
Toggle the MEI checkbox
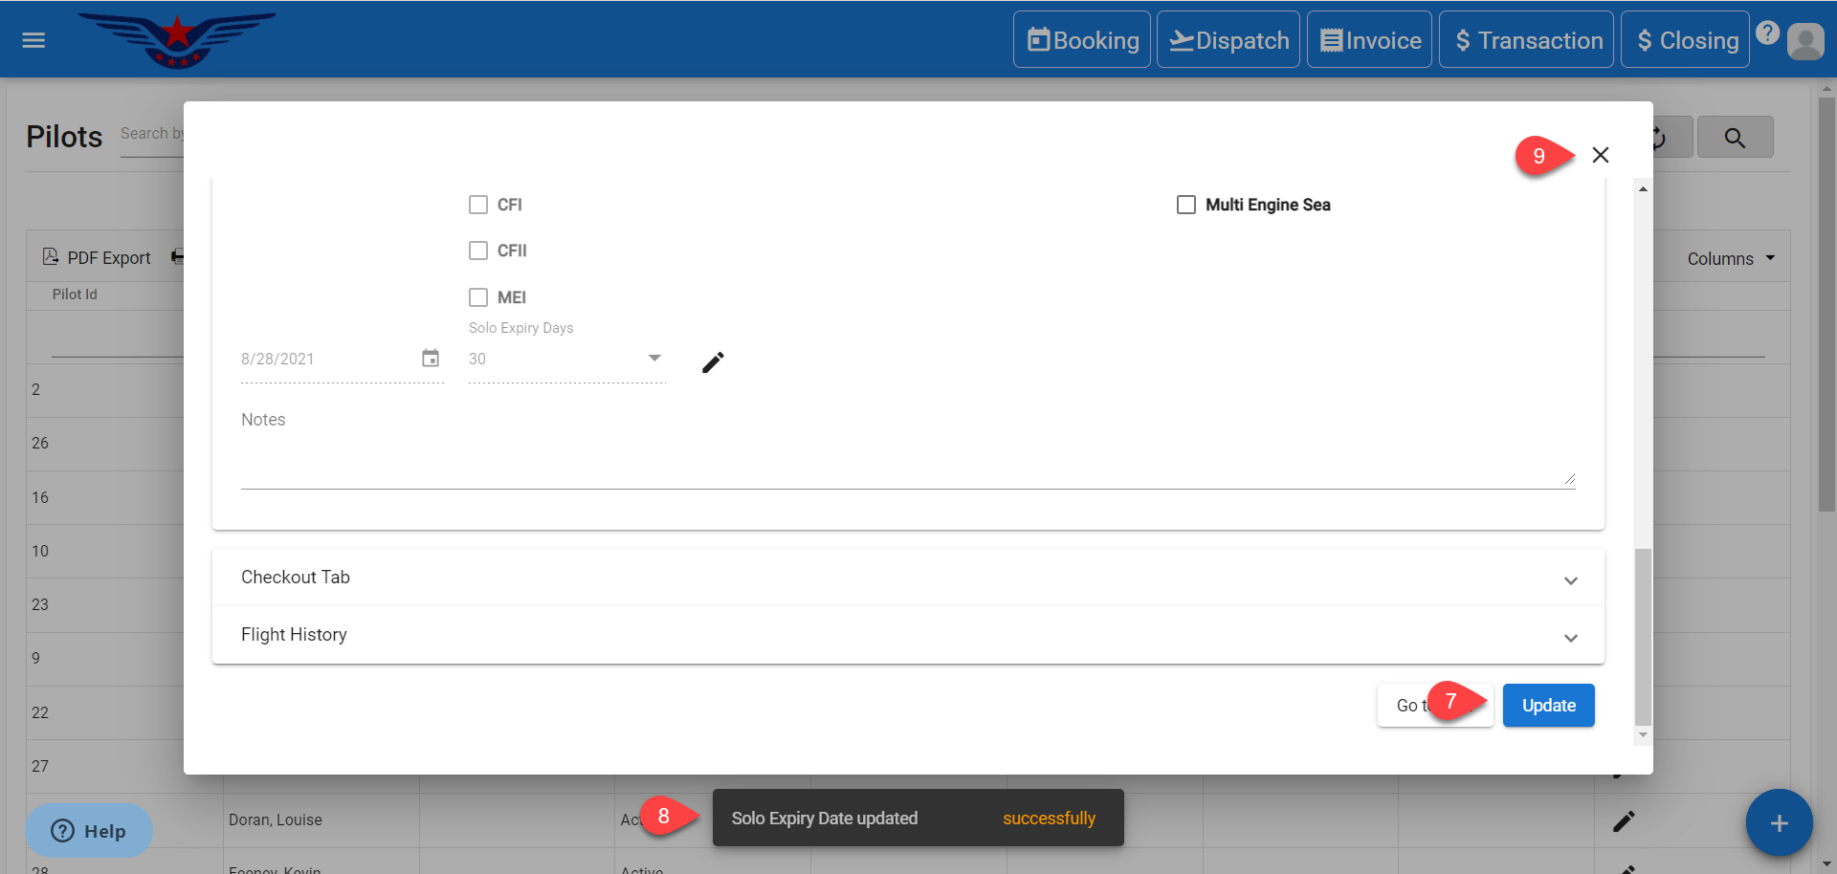pos(478,297)
